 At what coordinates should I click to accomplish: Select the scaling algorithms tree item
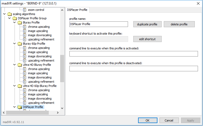pyautogui.click(x=24, y=14)
